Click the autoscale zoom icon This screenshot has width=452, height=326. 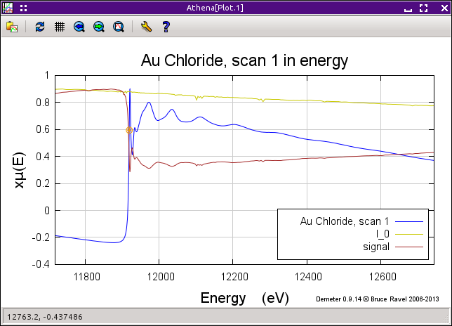click(119, 27)
